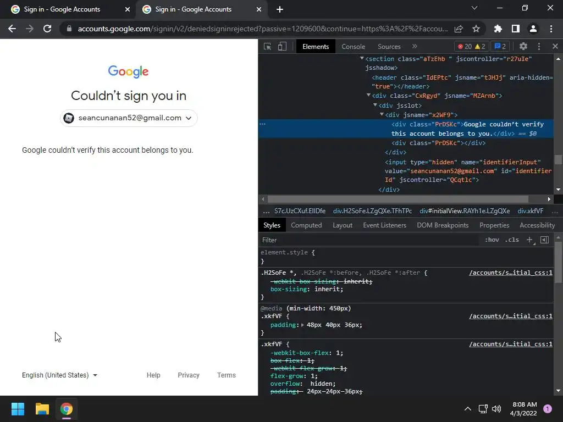
Task: Open the account chooser seancunanan52@gmail.com dropdown
Action: (x=129, y=118)
